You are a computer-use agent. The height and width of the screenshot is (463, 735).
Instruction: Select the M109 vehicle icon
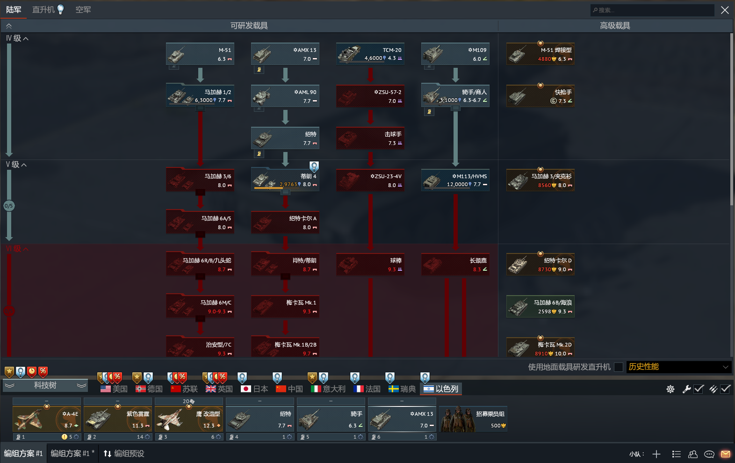(433, 54)
